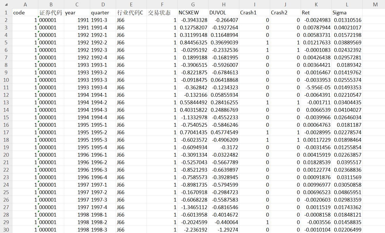Click the Sigma value 0.04865951
Image resolution: width=385 pixels, height=233 pixels.
[347, 192]
